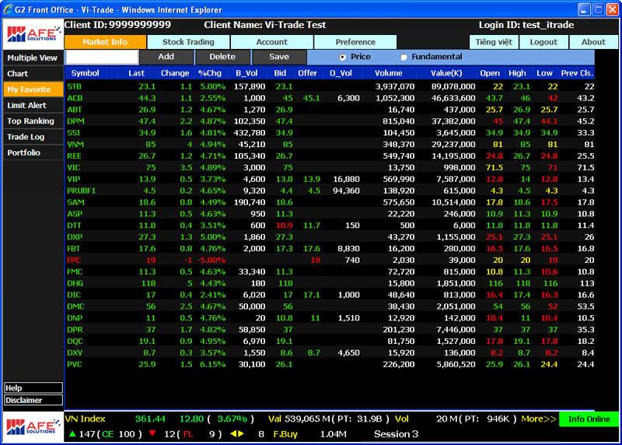Image resolution: width=622 pixels, height=445 pixels.
Task: Open Limit Alert in sidebar
Action: click(33, 105)
